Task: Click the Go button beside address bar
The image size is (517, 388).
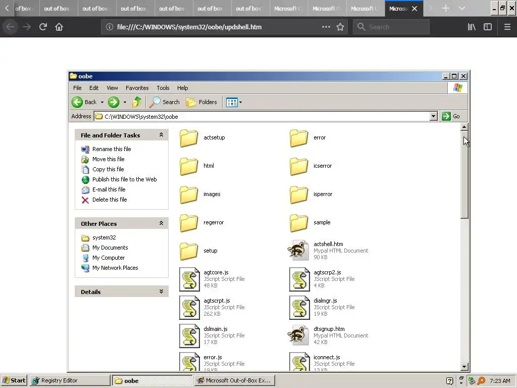Action: 451,116
